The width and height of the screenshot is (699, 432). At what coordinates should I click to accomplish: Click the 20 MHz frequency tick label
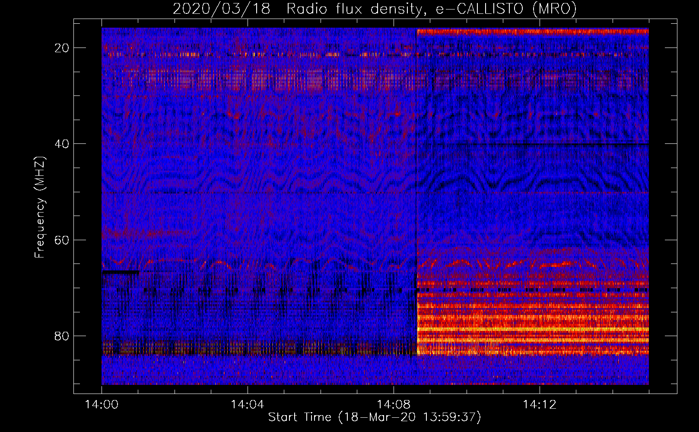62,48
